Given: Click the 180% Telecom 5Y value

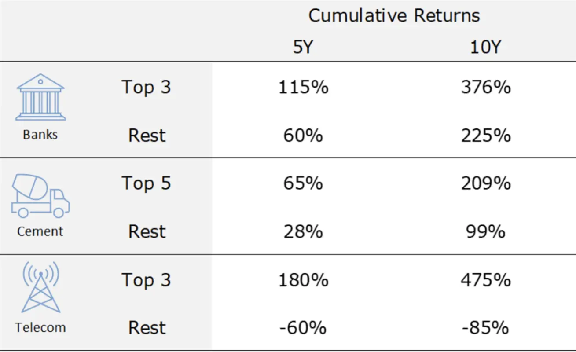Looking at the screenshot, I should click(303, 280).
